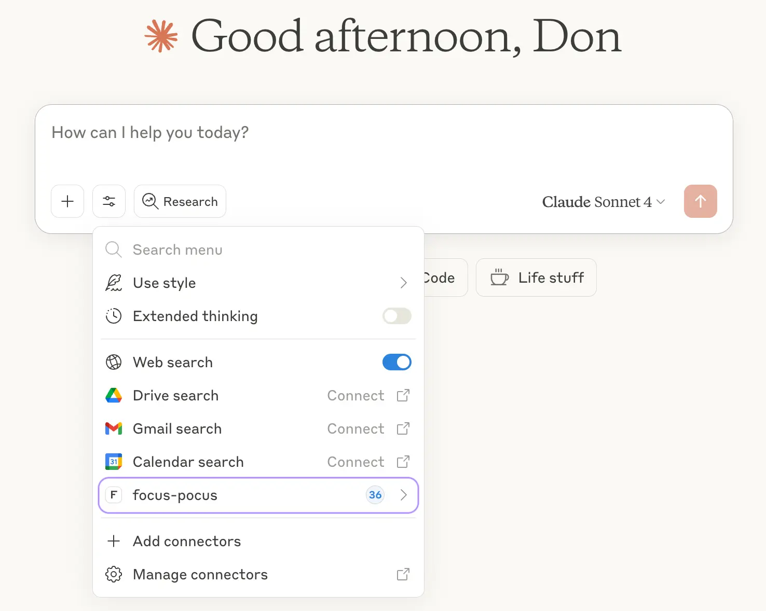Expand the focus-pocus tools chevron
Image resolution: width=766 pixels, height=611 pixels.
click(x=404, y=495)
